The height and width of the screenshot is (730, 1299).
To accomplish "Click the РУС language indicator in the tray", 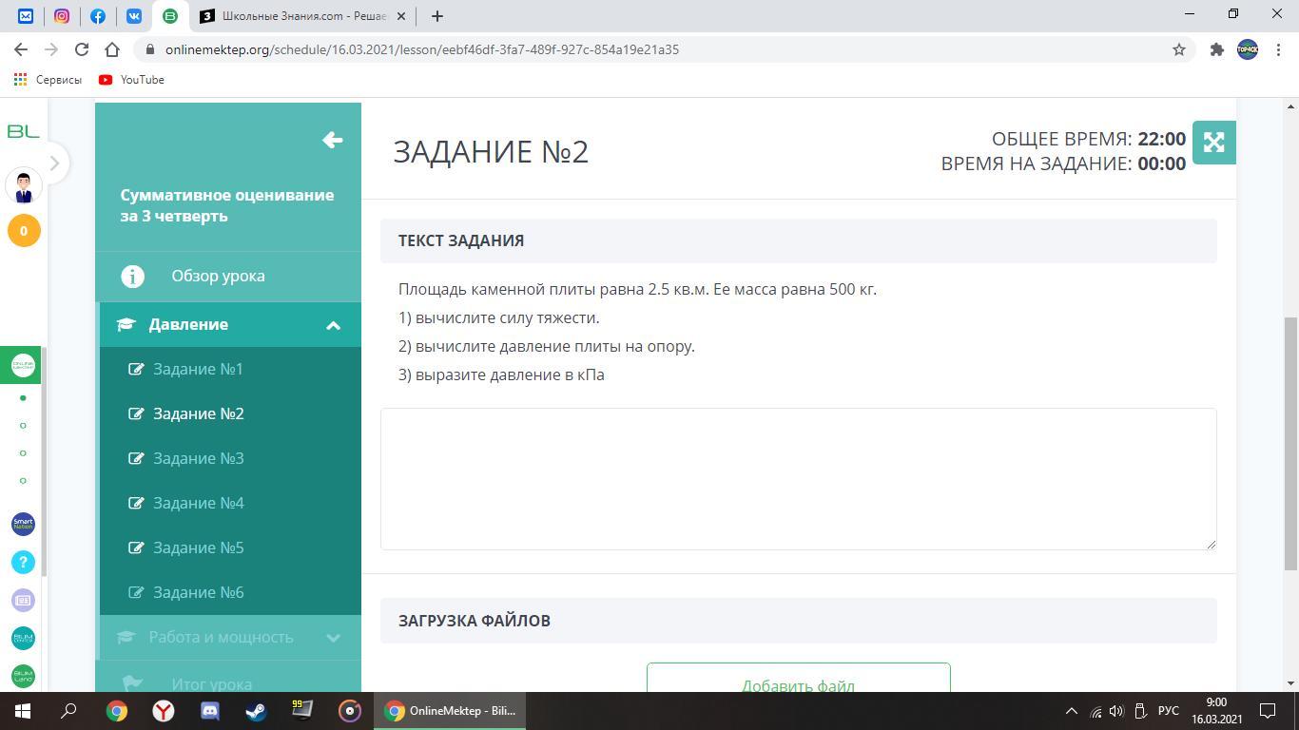I will click(x=1169, y=711).
